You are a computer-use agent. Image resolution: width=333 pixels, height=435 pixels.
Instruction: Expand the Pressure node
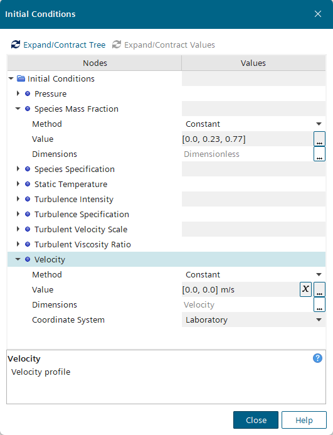click(18, 94)
